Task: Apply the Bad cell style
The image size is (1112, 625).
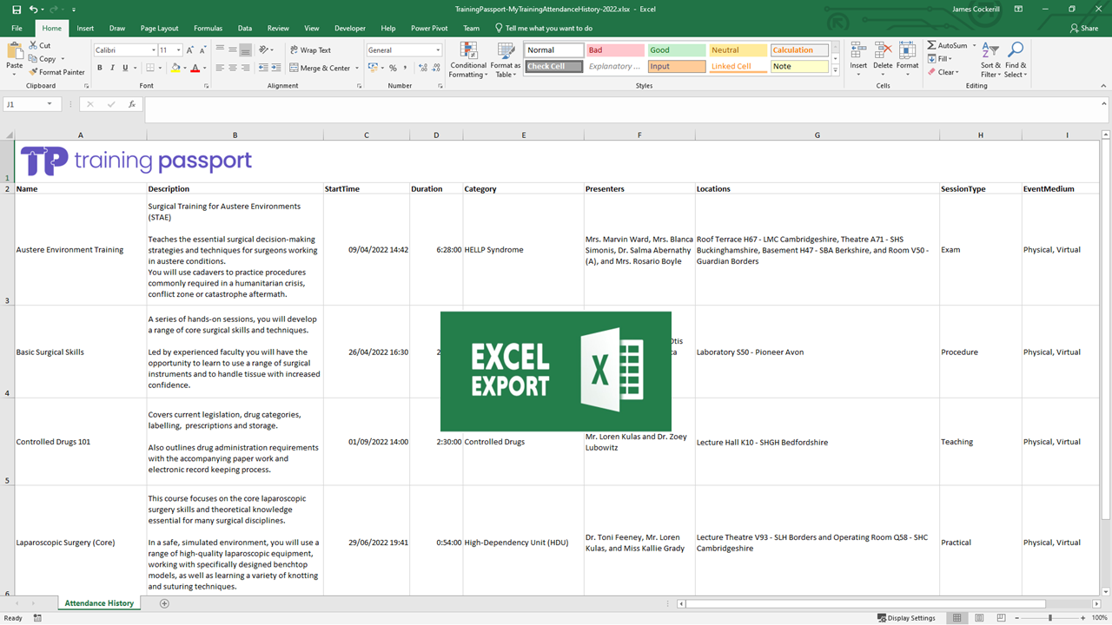Action: 615,50
